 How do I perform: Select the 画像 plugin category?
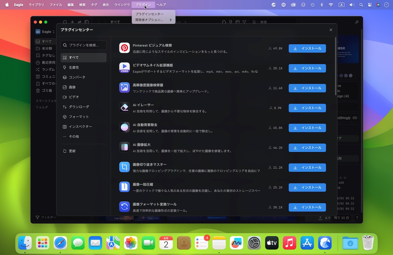click(x=84, y=87)
